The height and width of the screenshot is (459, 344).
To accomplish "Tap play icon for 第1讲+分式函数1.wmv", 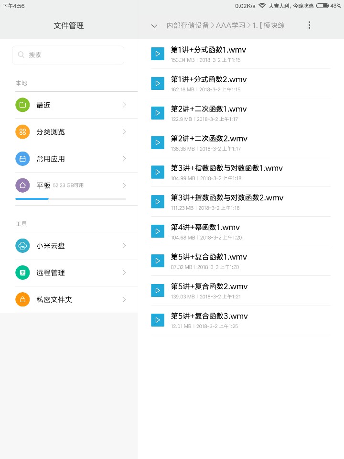I will point(158,54).
